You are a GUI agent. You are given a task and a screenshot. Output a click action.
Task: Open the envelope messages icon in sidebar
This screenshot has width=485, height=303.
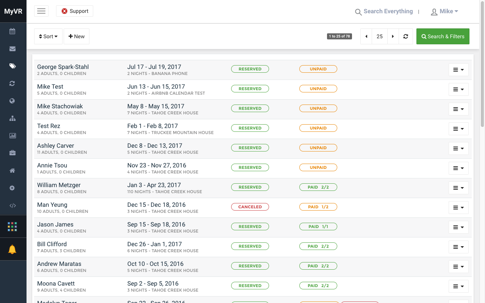[x=13, y=49]
